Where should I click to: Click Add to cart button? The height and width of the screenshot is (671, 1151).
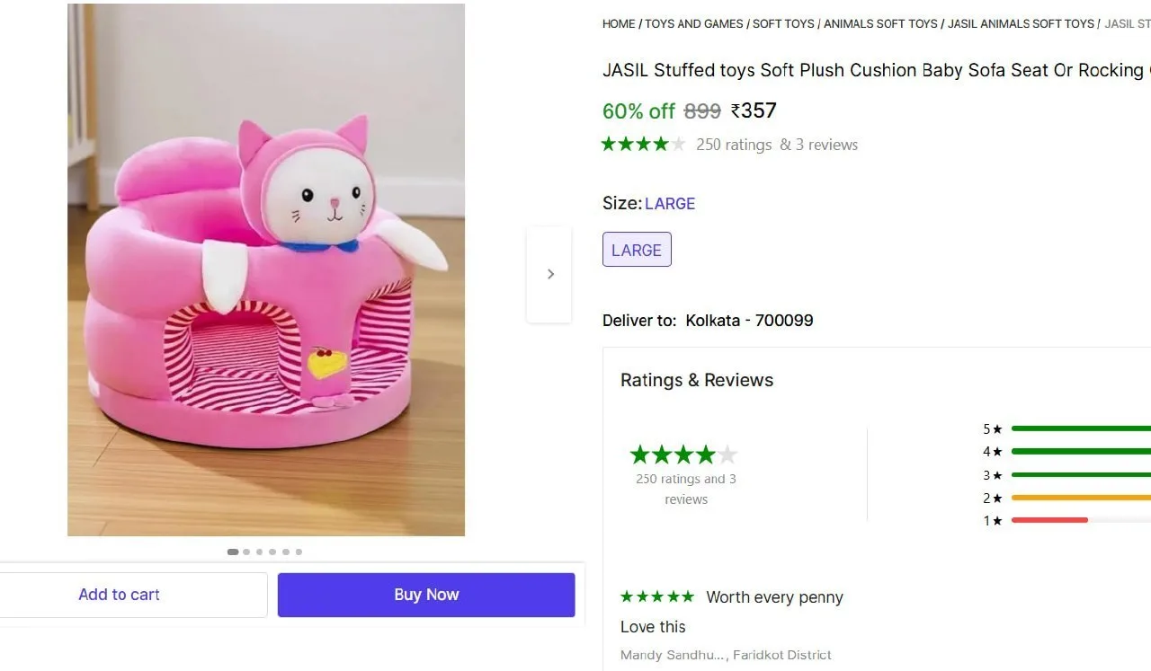click(x=120, y=595)
